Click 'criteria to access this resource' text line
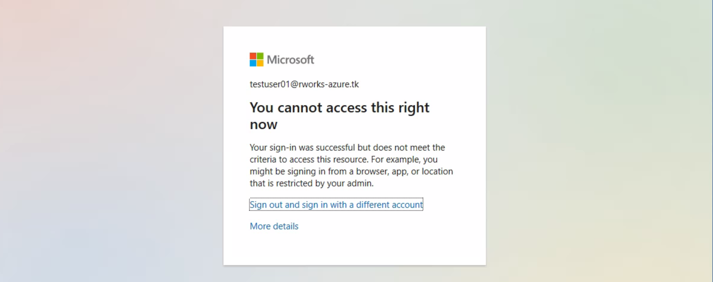 point(344,159)
